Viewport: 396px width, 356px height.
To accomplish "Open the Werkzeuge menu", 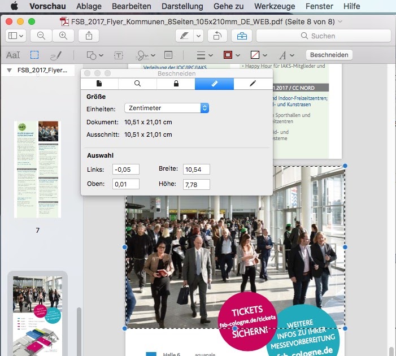I will [x=275, y=6].
